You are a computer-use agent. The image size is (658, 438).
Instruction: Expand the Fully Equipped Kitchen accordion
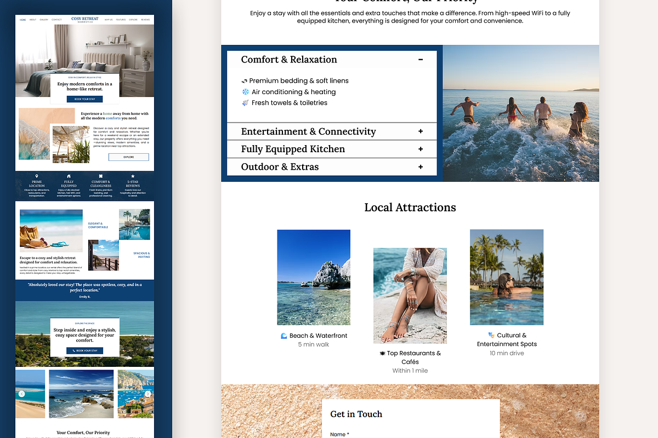coord(421,149)
